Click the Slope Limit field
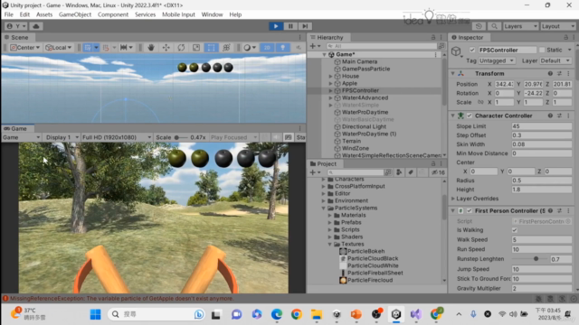The height and width of the screenshot is (325, 579). 541,126
